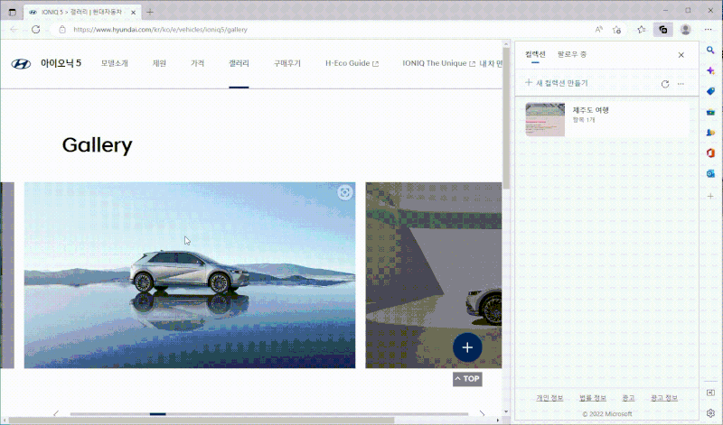Open Edge Settings and more menu
723x425 pixels.
click(x=709, y=30)
